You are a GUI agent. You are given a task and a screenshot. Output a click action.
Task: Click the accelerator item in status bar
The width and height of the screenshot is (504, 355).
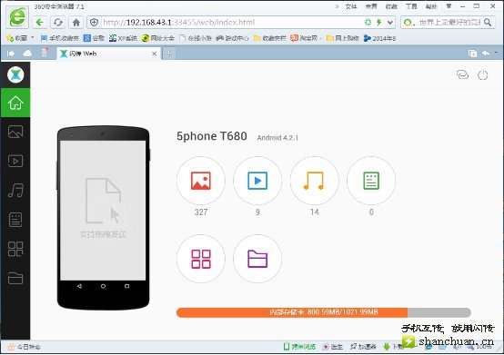tap(363, 347)
